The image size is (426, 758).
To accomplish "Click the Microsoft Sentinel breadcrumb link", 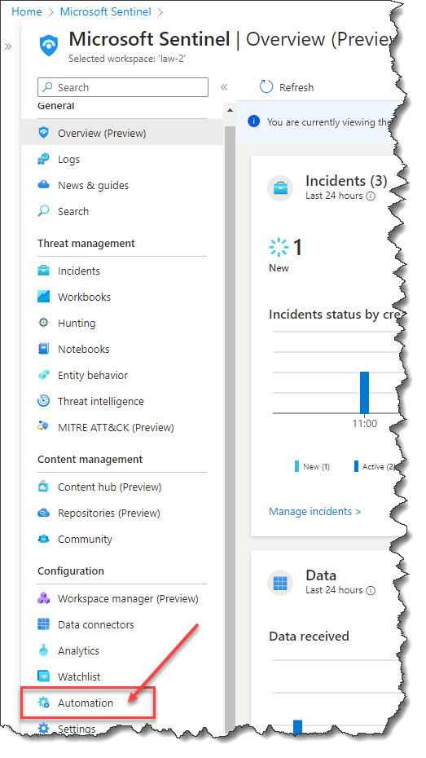I will pos(105,11).
